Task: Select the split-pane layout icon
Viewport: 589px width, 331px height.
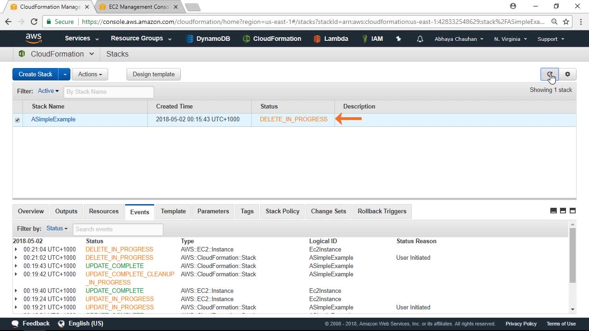Action: pyautogui.click(x=563, y=211)
